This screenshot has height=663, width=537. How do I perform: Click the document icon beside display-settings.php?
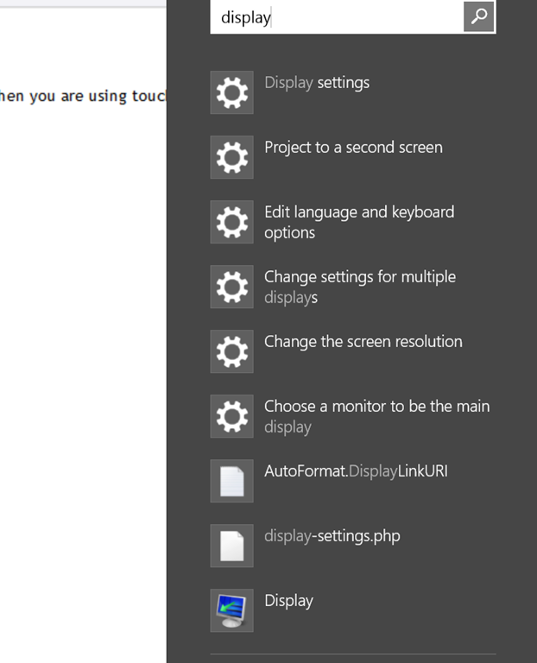click(x=231, y=546)
